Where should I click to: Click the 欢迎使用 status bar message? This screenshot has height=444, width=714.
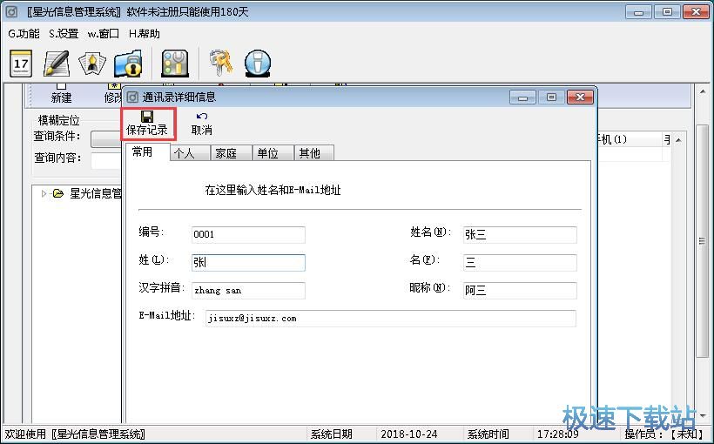[x=75, y=434]
